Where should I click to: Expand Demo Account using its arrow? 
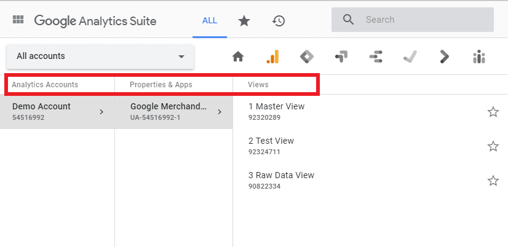(x=101, y=112)
